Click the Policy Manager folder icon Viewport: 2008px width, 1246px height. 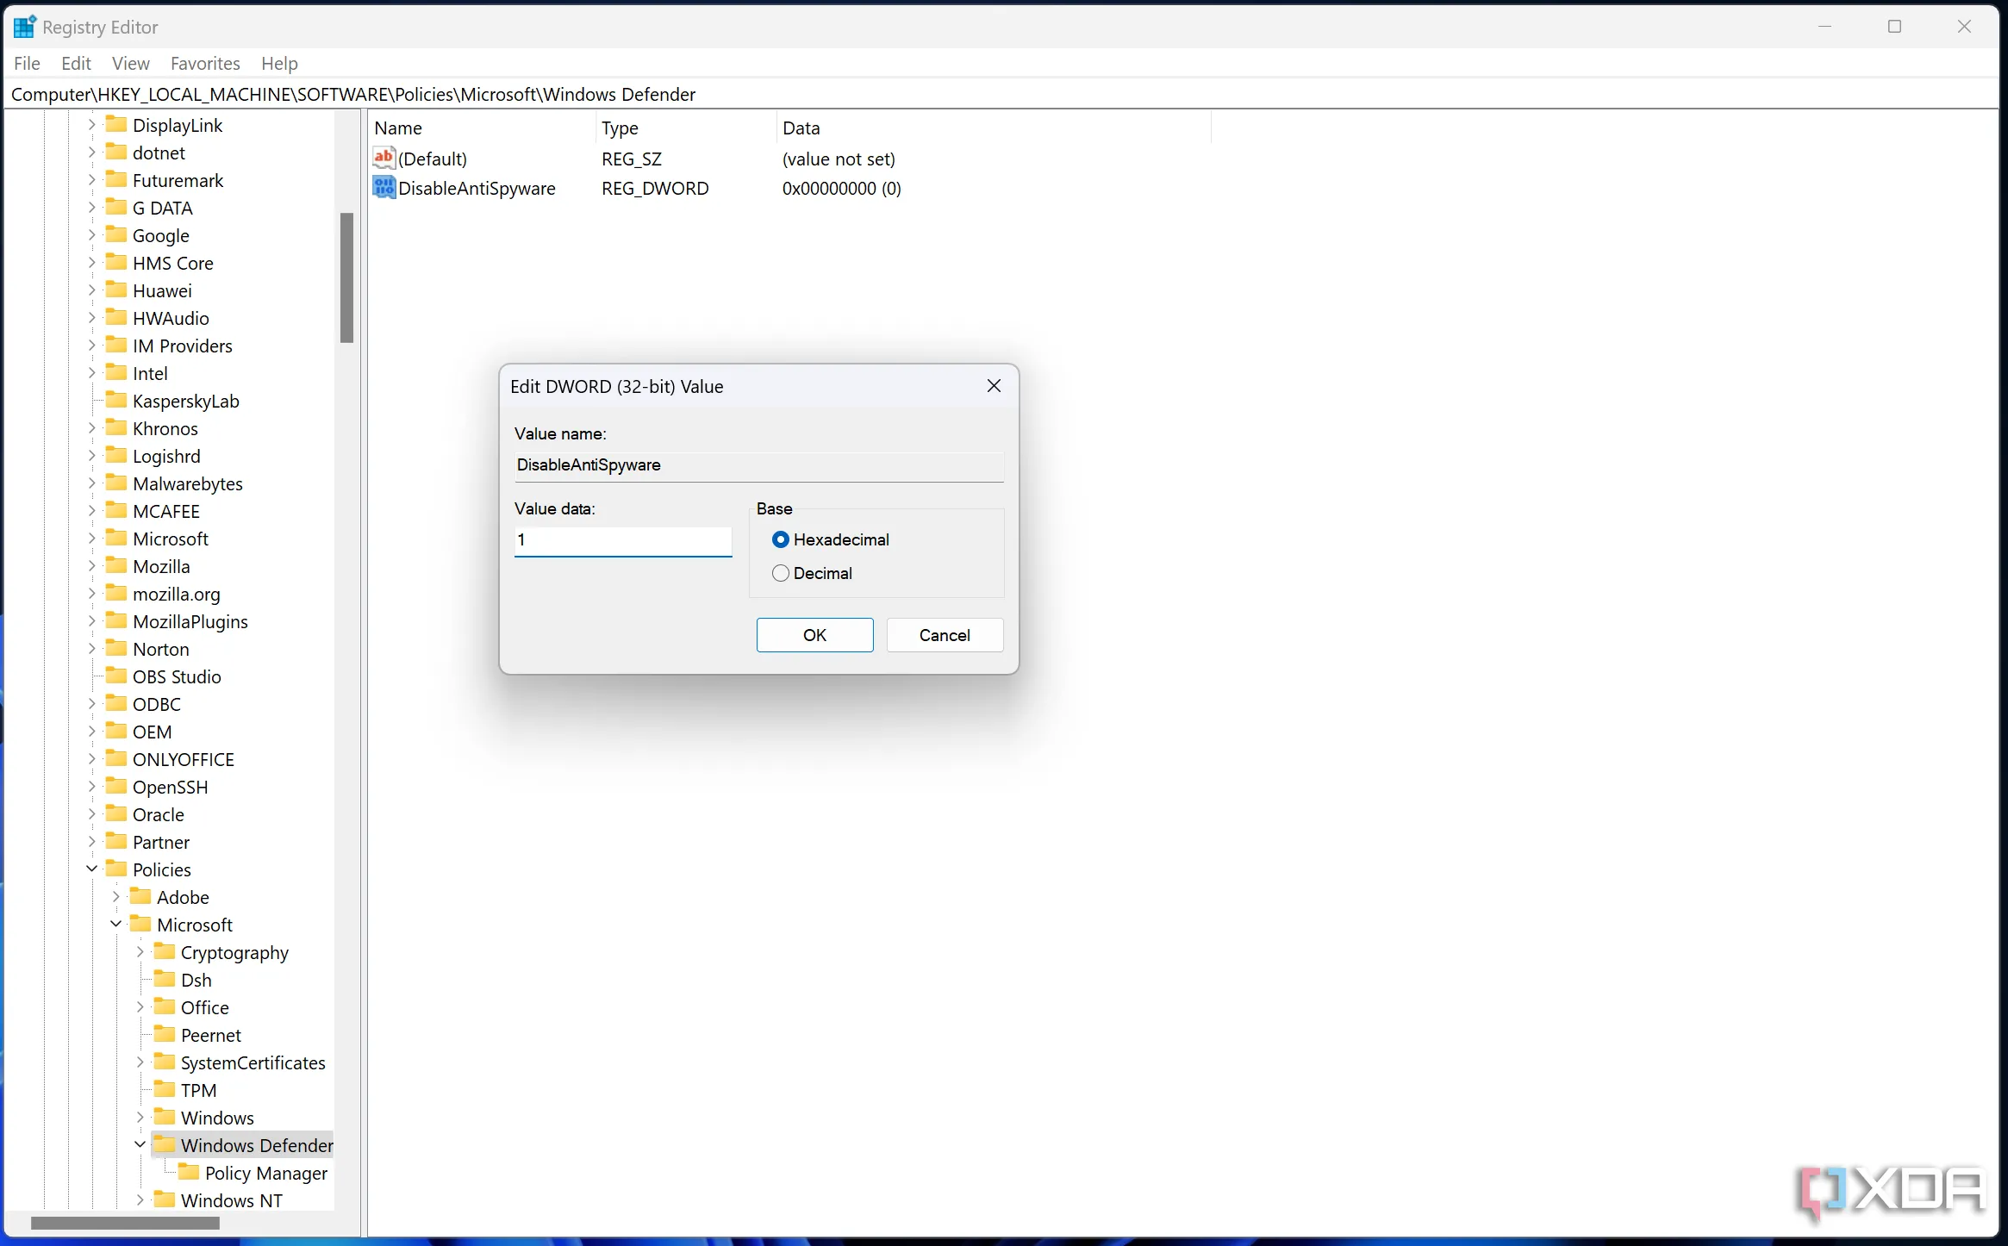pyautogui.click(x=189, y=1172)
